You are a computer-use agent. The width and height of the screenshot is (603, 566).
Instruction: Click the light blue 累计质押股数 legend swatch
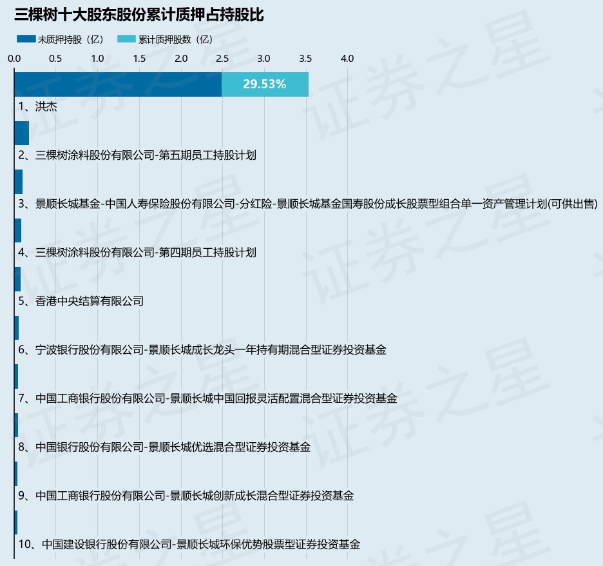[x=126, y=39]
